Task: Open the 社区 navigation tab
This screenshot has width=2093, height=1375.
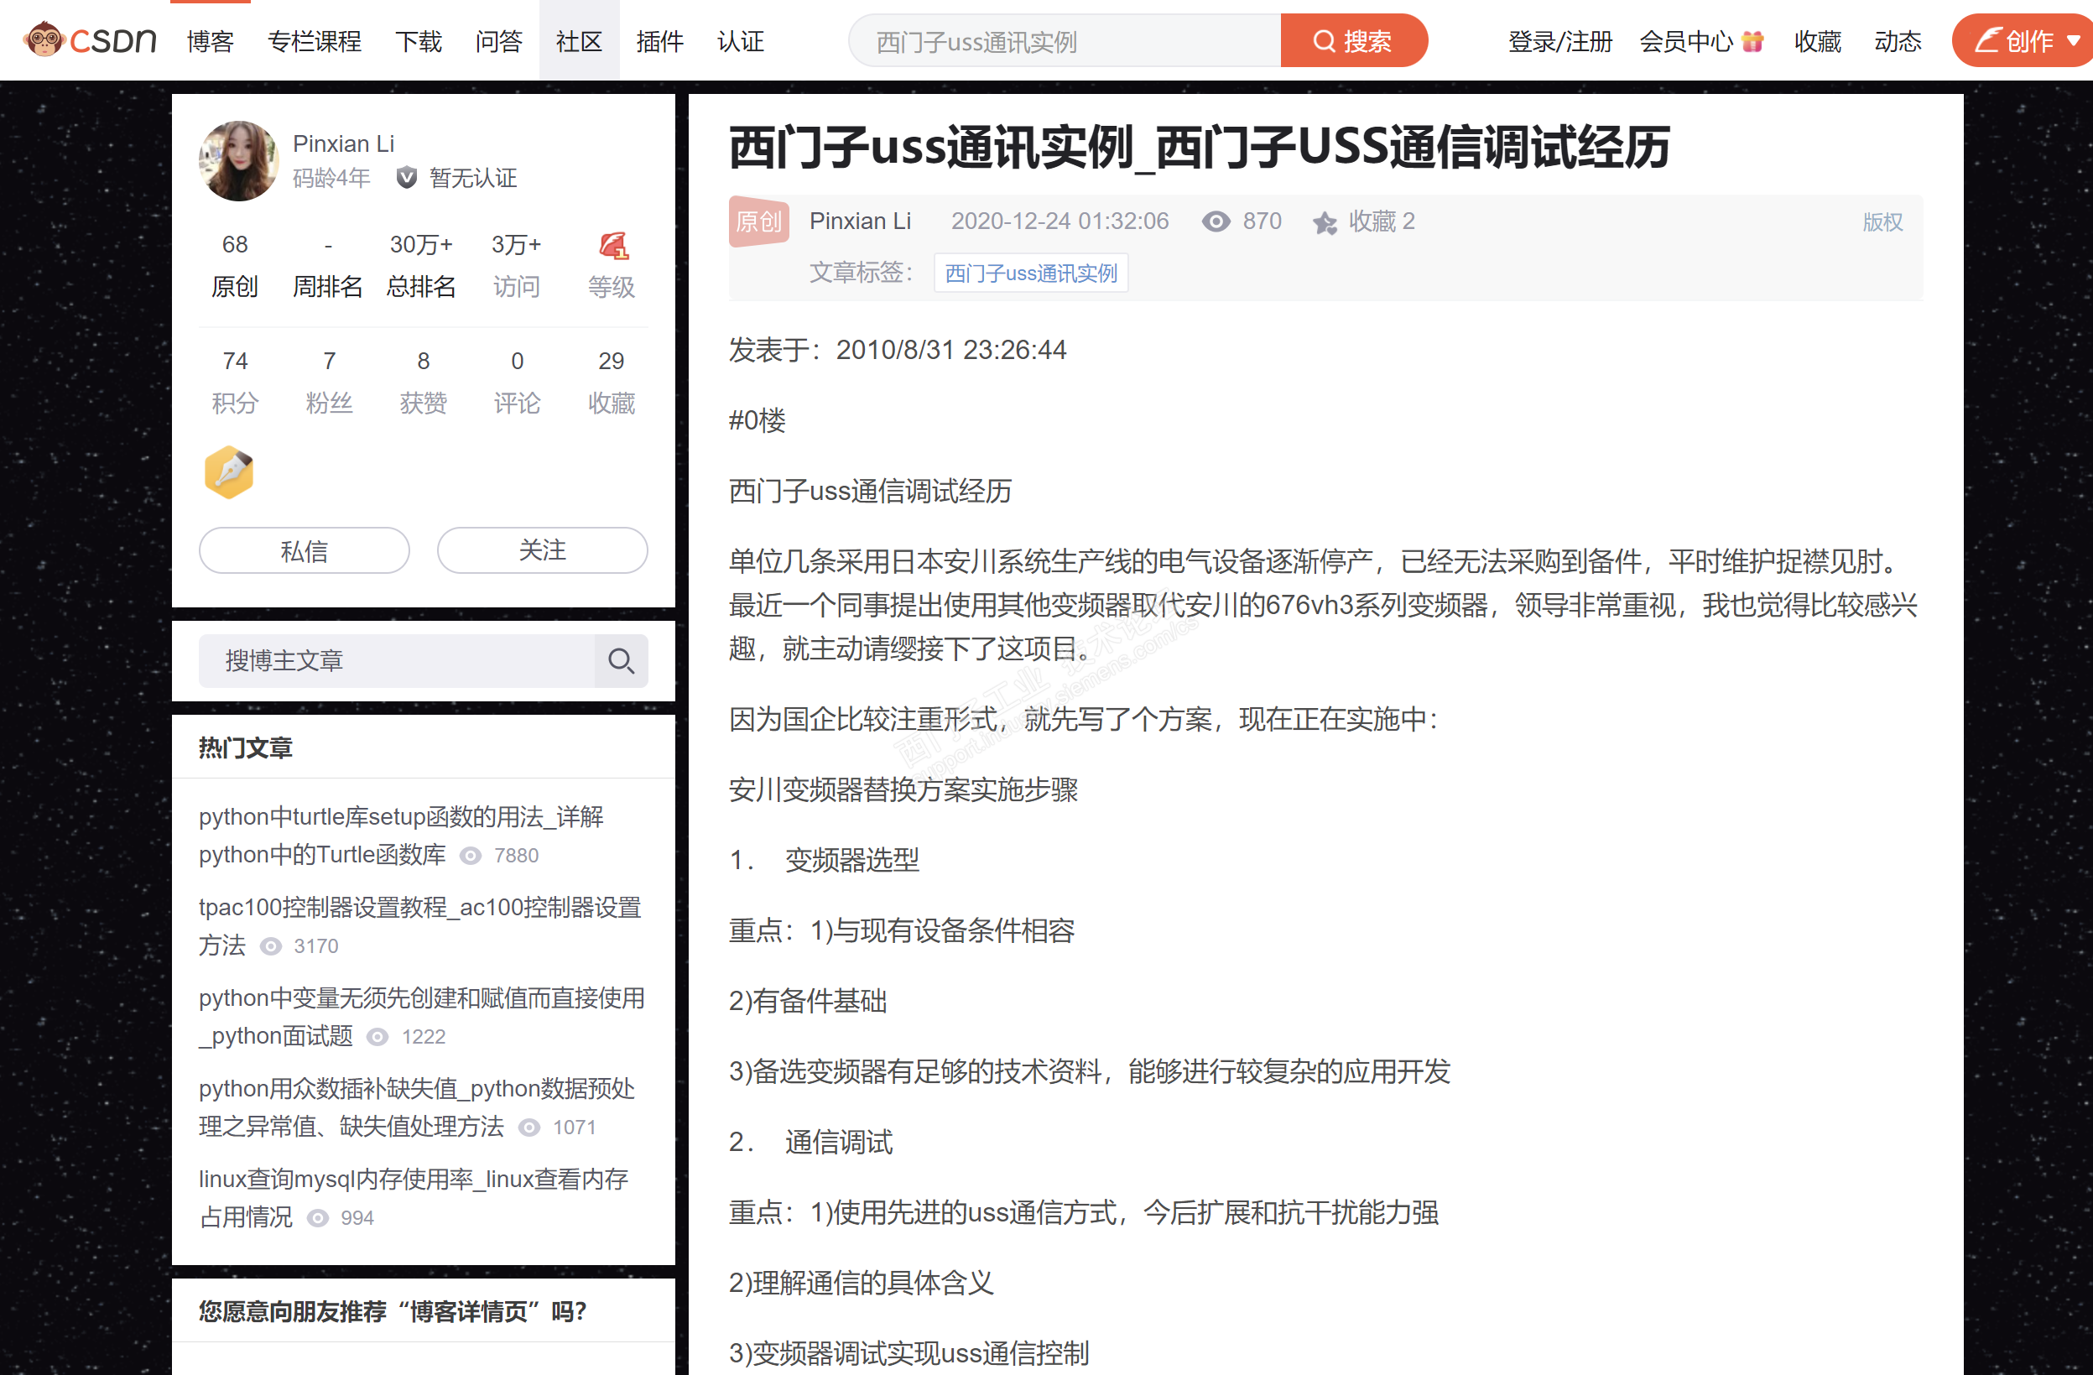Action: (579, 41)
